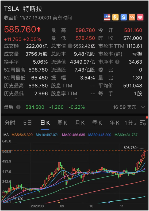
Task: Tap the after-hours price 584.500
Action: pos(35,107)
